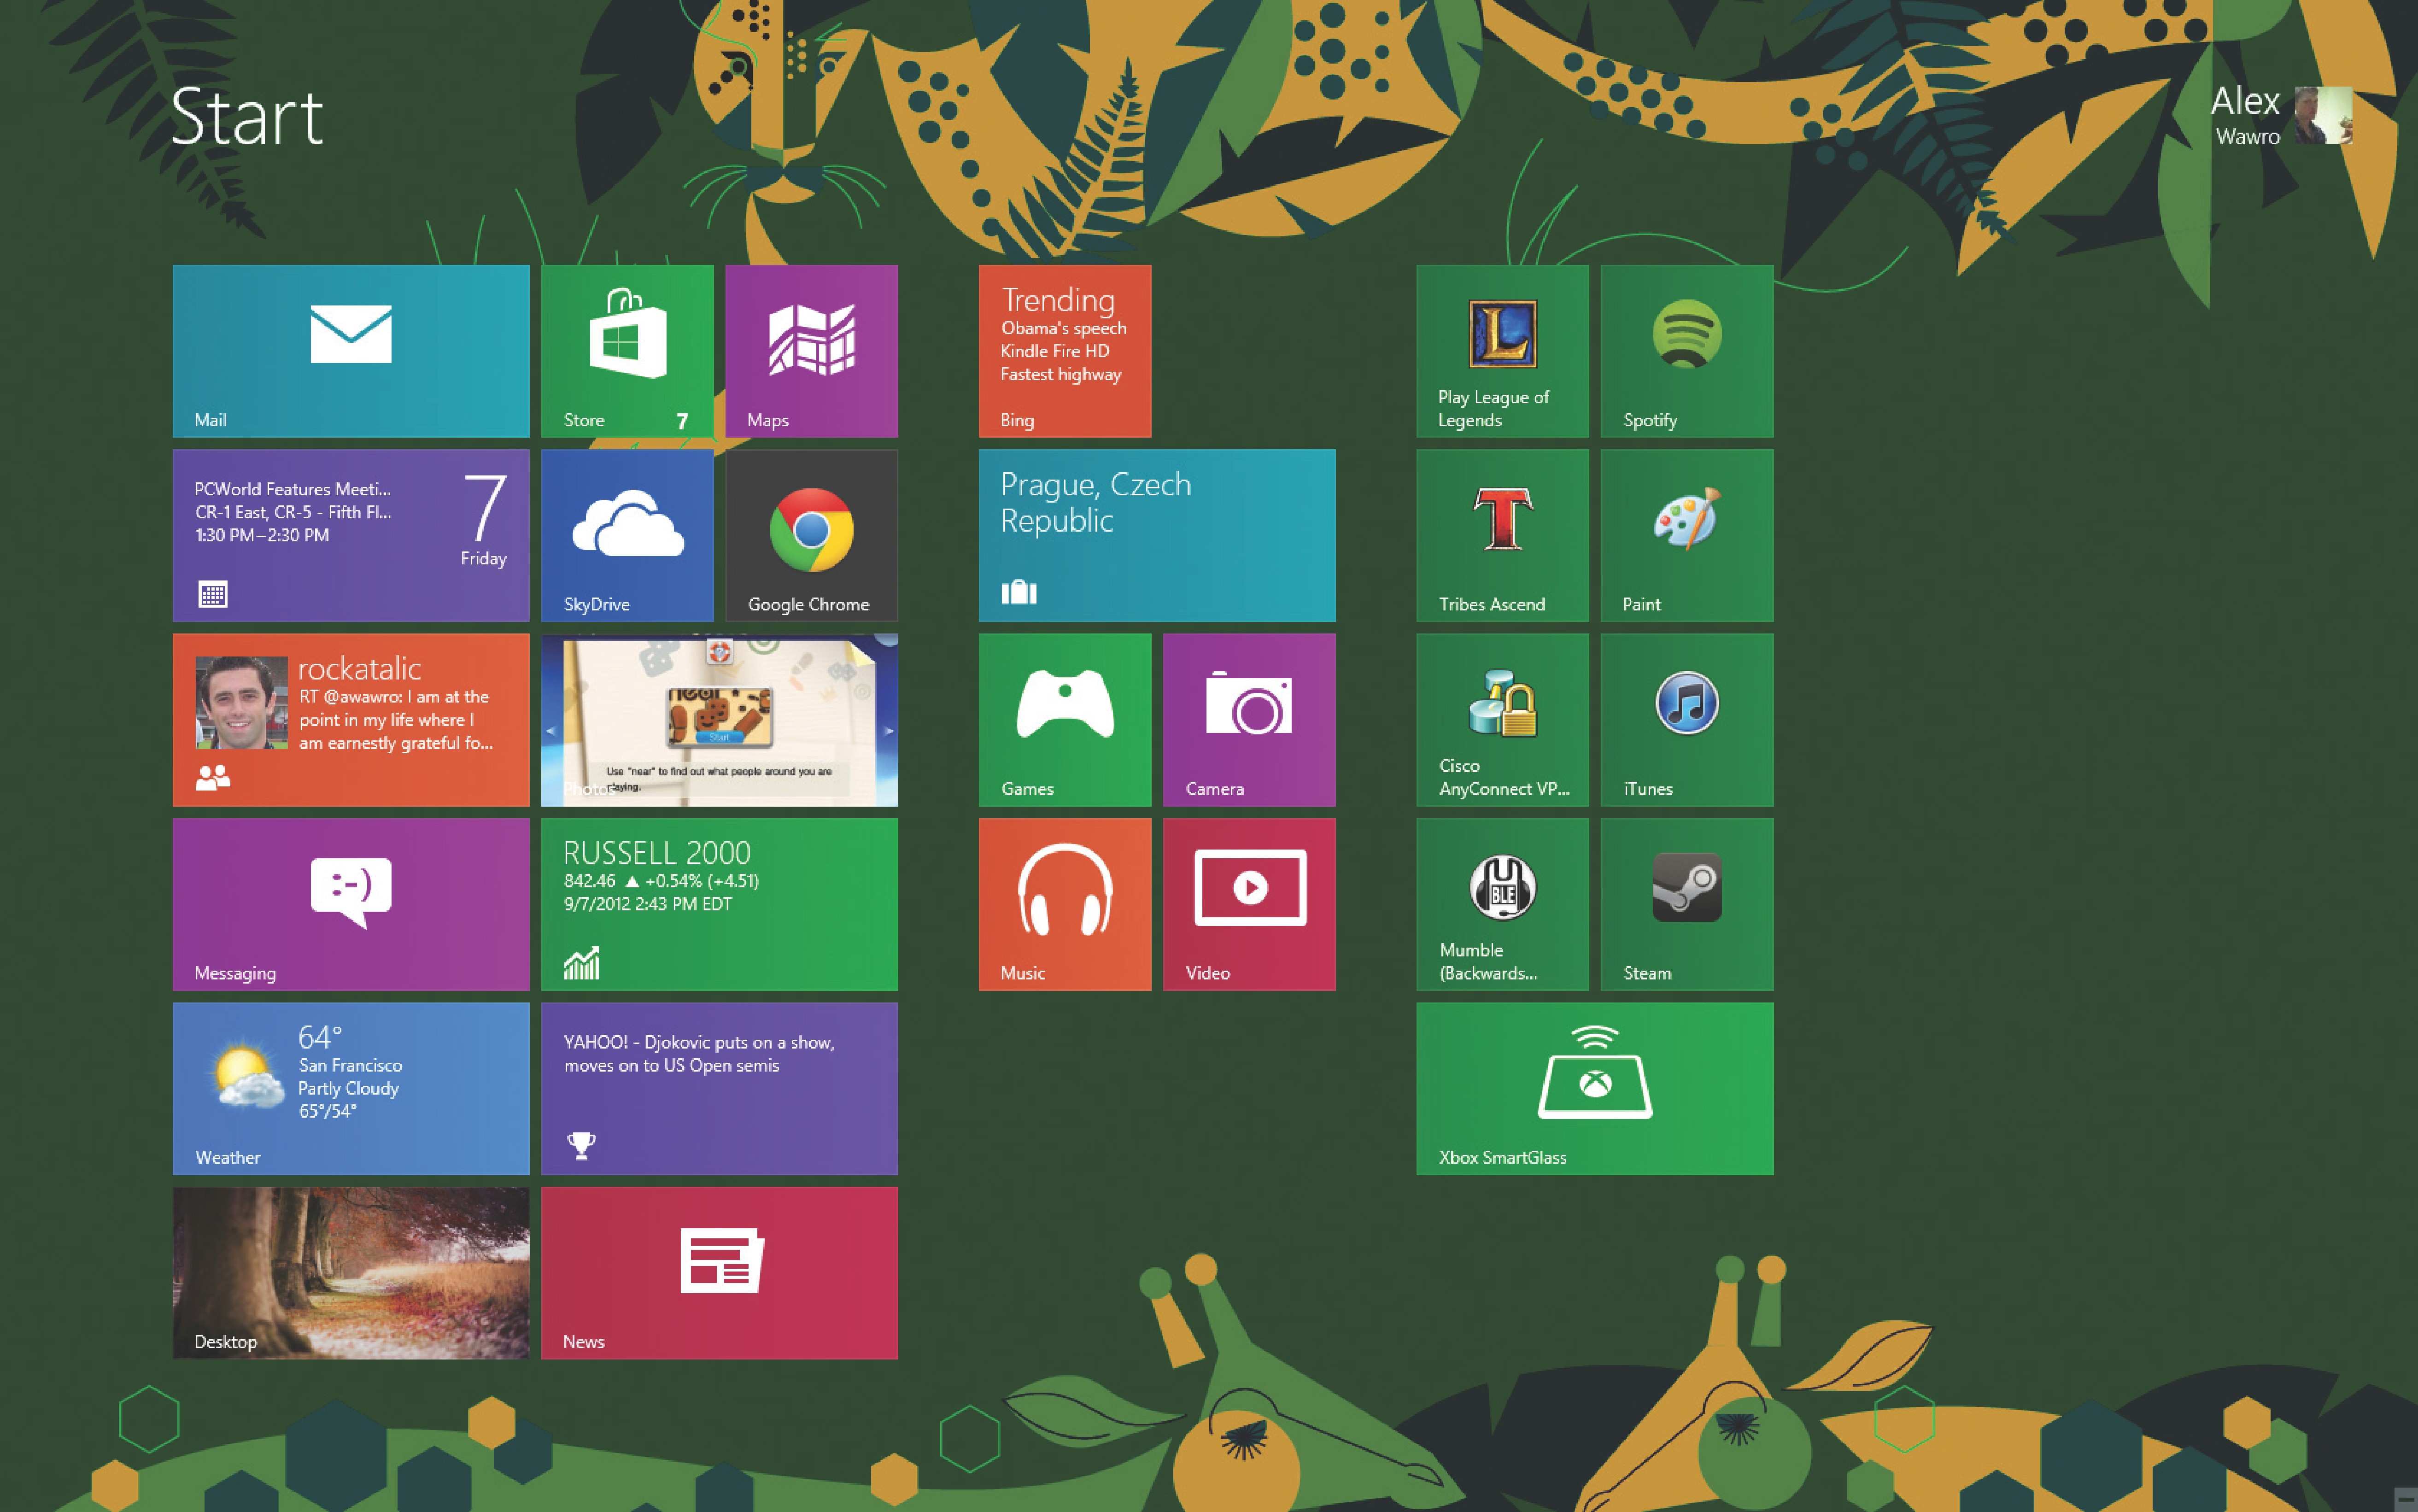Viewport: 2418px width, 1512px height.
Task: Open the Photos slideshow tile
Action: tap(719, 719)
